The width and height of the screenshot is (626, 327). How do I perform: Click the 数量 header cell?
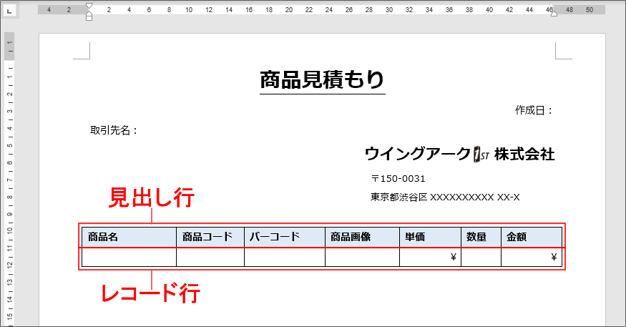(481, 237)
